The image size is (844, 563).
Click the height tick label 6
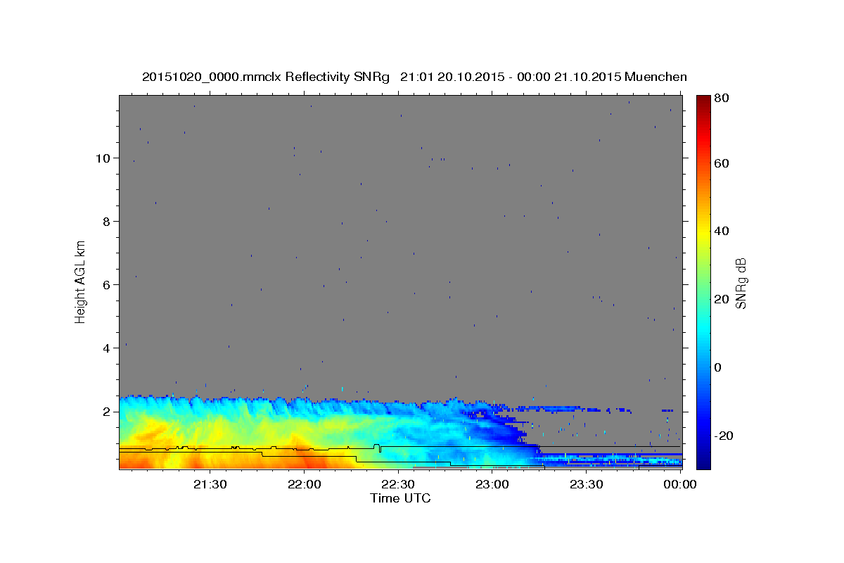107,284
